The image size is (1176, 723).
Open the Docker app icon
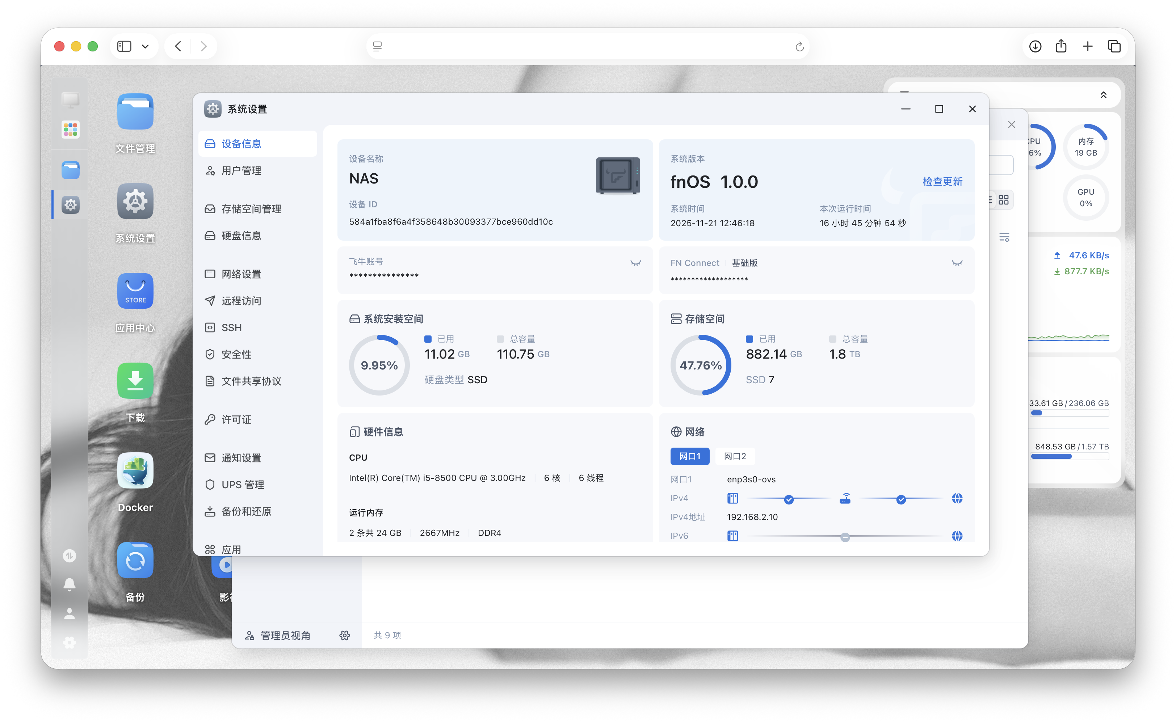pos(135,470)
